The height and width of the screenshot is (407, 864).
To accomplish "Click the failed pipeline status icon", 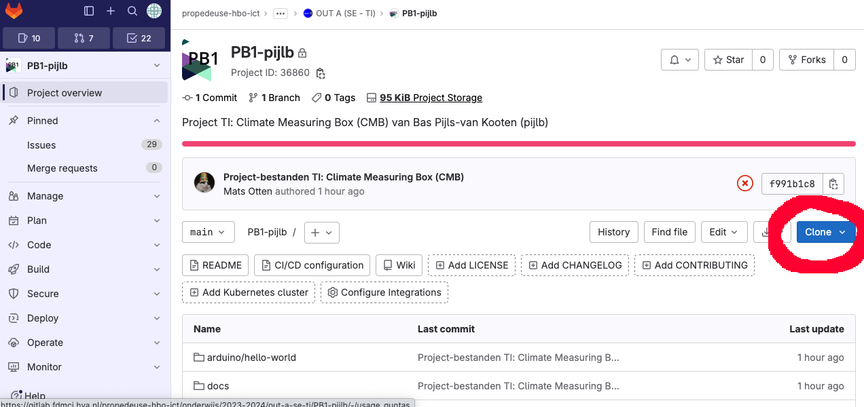I will 745,184.
